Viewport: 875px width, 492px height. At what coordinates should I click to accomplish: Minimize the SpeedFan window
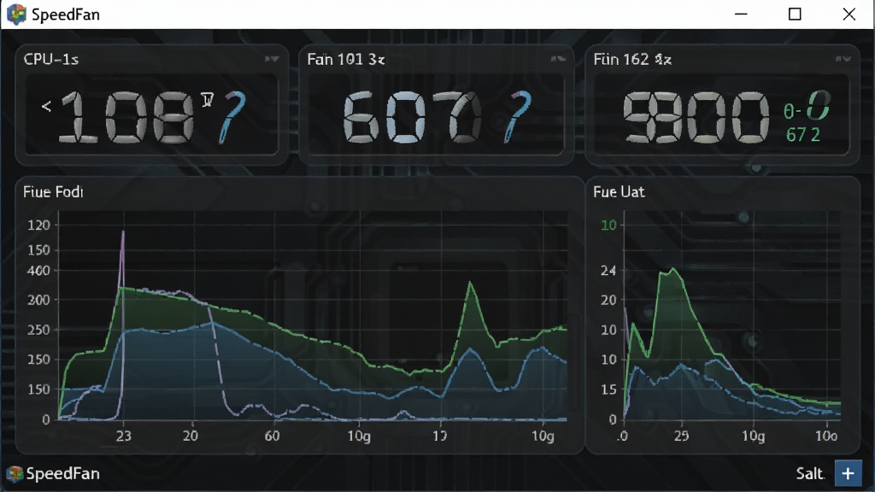click(741, 14)
